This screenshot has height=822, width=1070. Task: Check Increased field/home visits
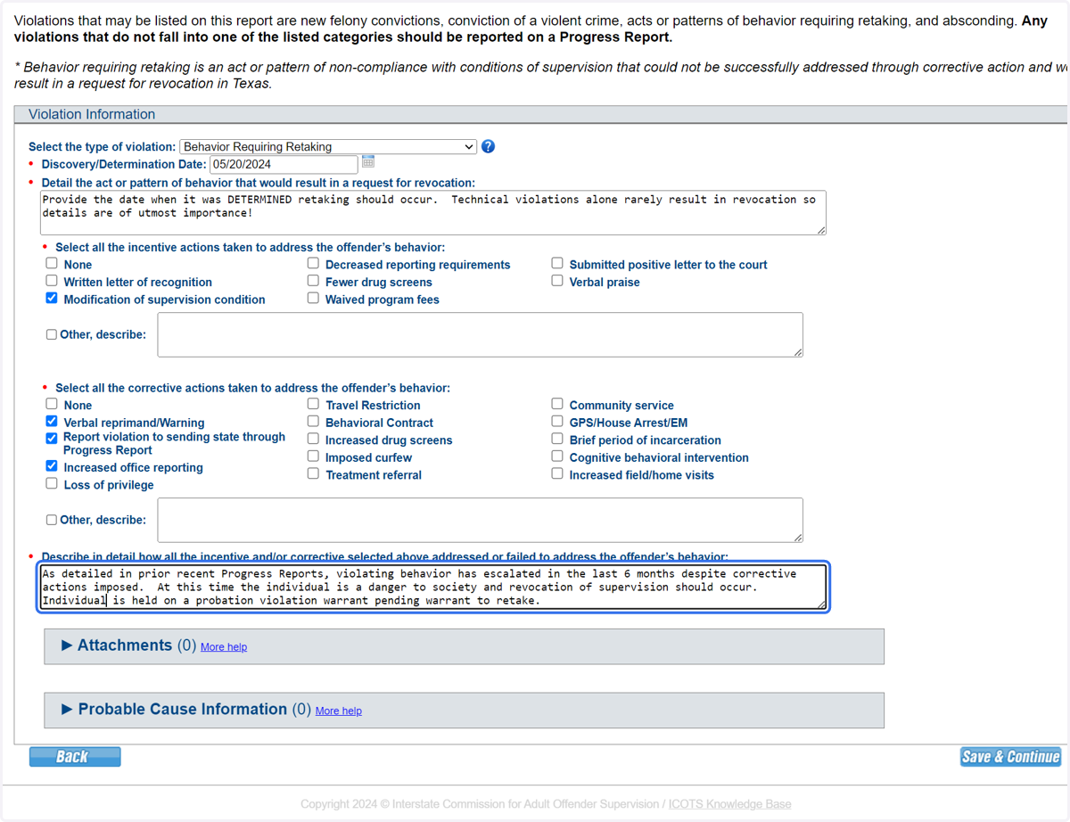point(557,474)
